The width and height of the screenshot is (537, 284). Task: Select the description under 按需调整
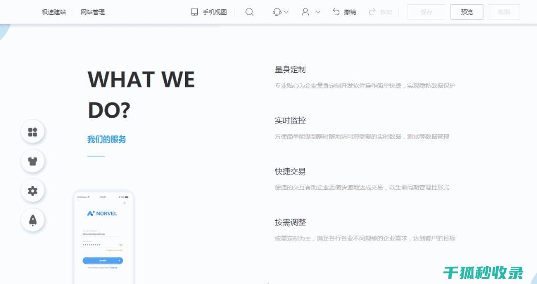click(x=365, y=238)
